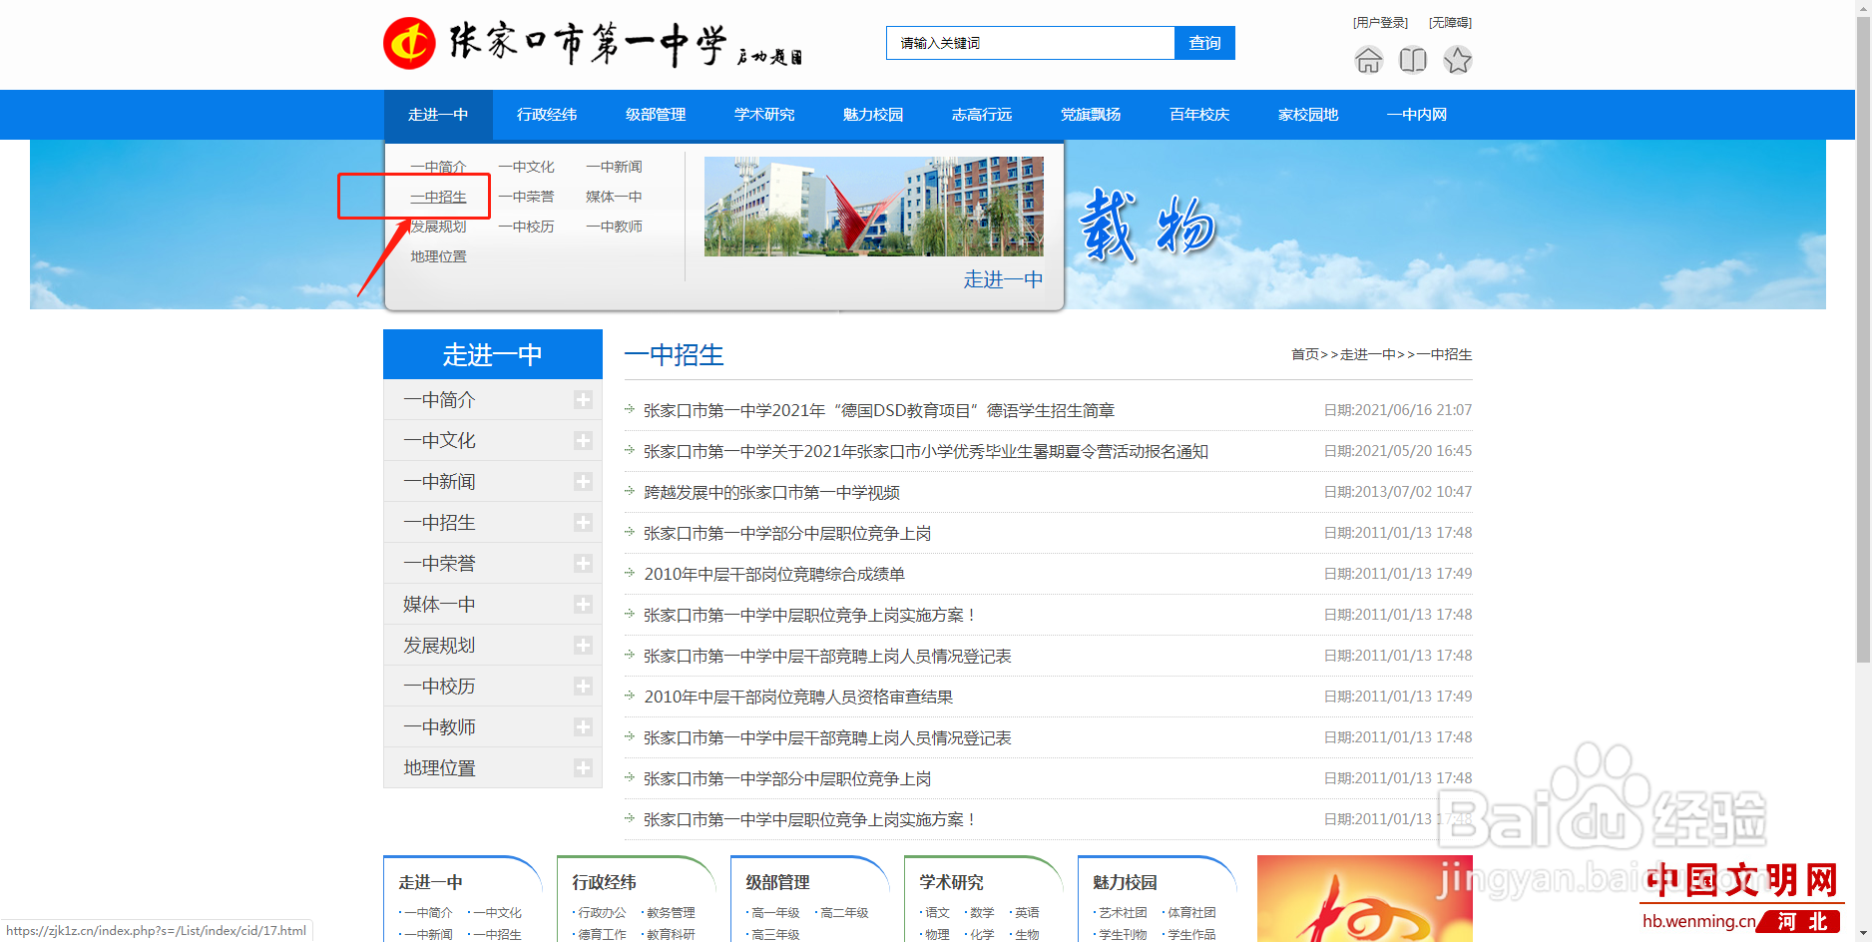Click the campus photo in the dropdown panel

click(872, 205)
